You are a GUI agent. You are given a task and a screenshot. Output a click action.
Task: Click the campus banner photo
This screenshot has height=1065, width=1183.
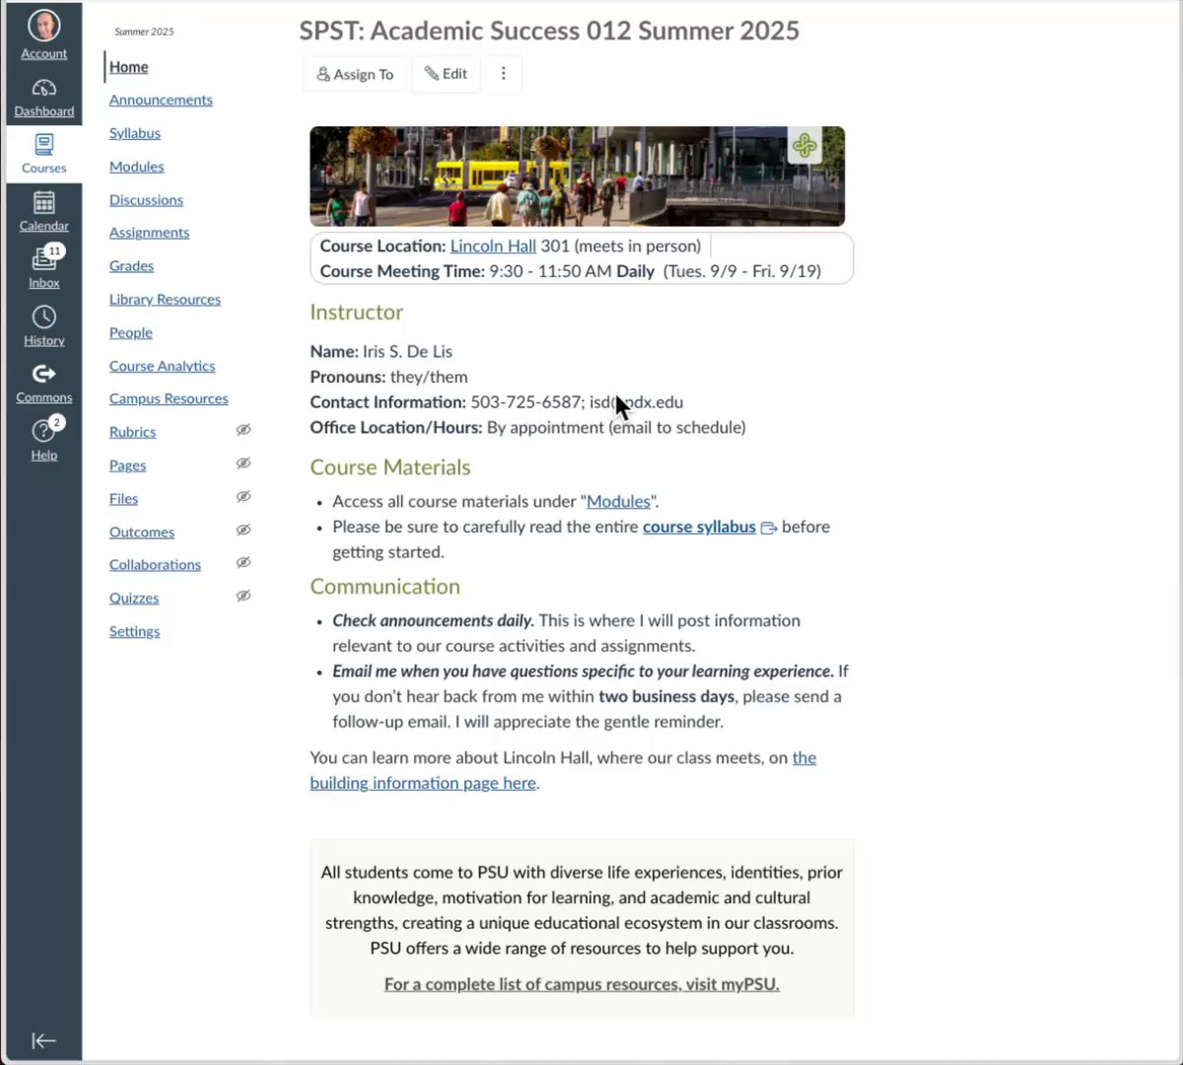(x=577, y=177)
